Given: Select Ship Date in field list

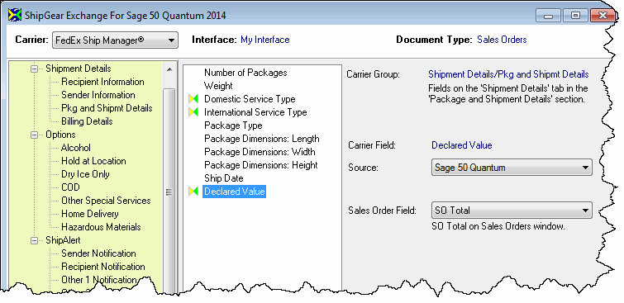Looking at the screenshot, I should click(x=223, y=178).
